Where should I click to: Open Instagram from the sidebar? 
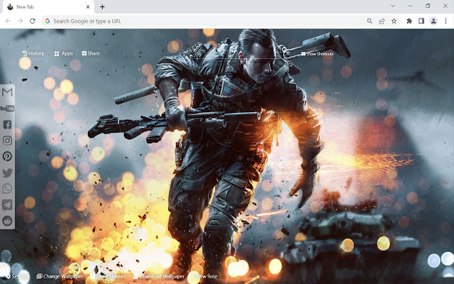pyautogui.click(x=7, y=141)
